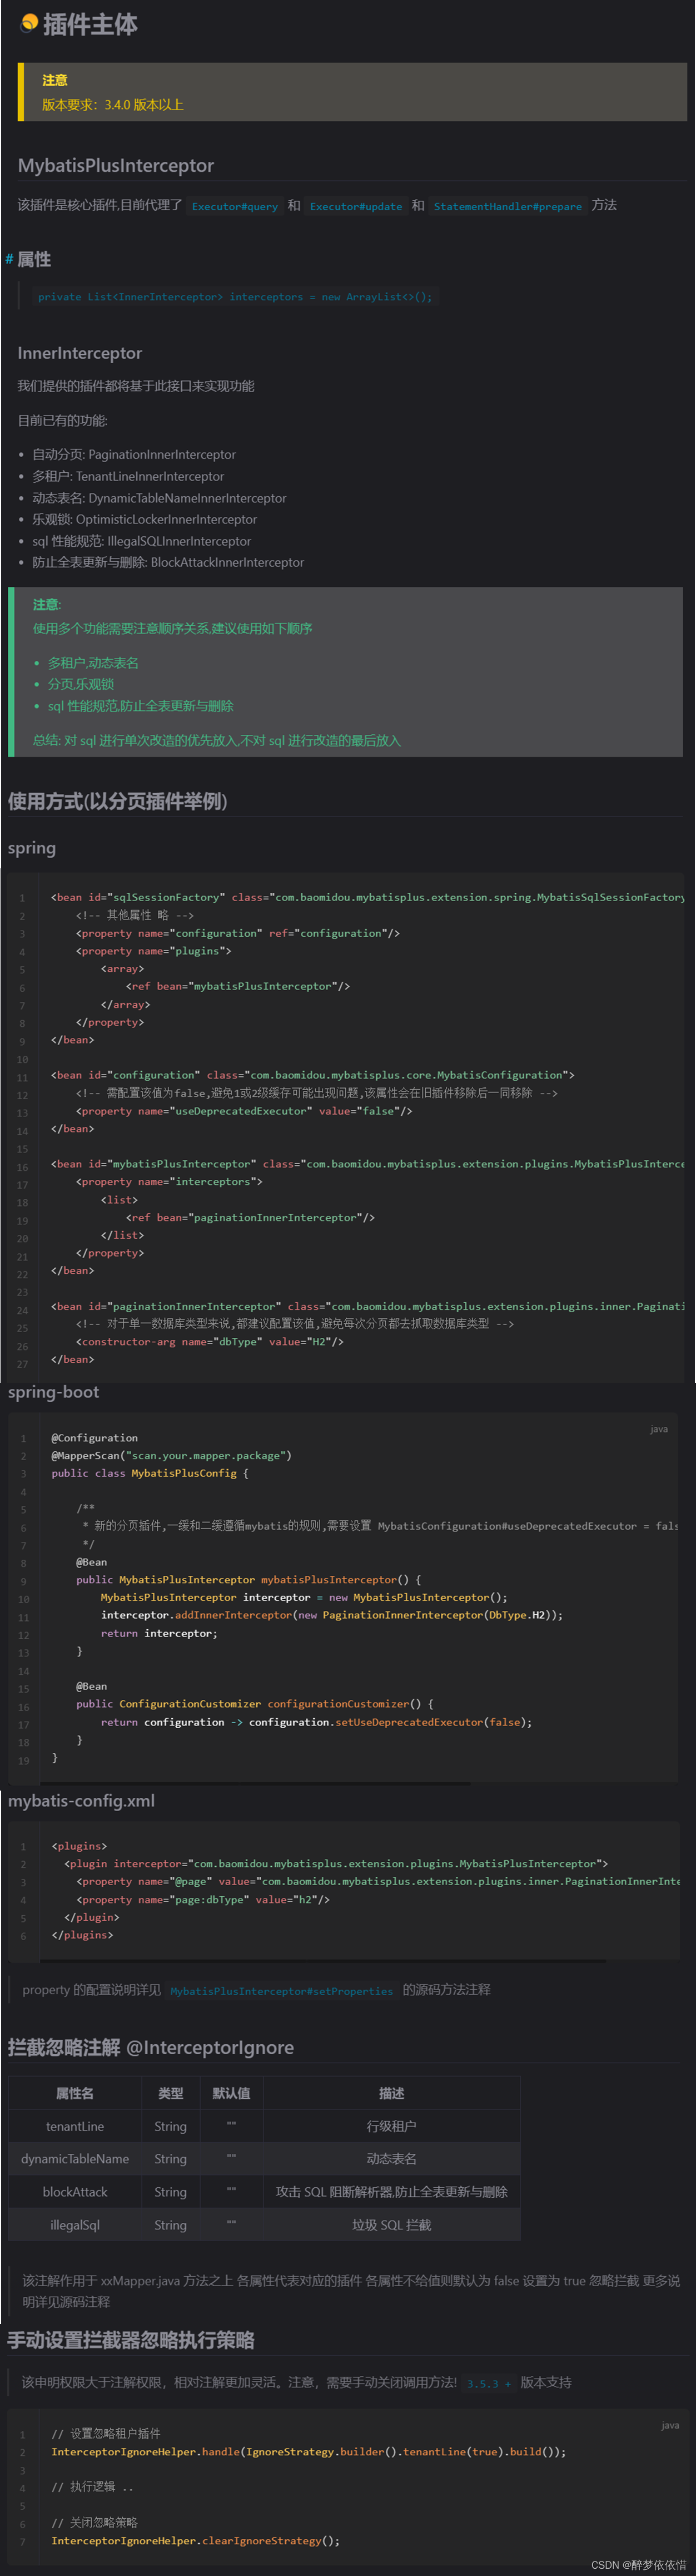Click list item ending with BlockAttackInnerInterceptor

pos(168,562)
